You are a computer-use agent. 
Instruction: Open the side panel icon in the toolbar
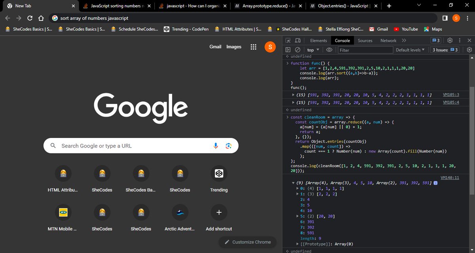tap(445, 18)
